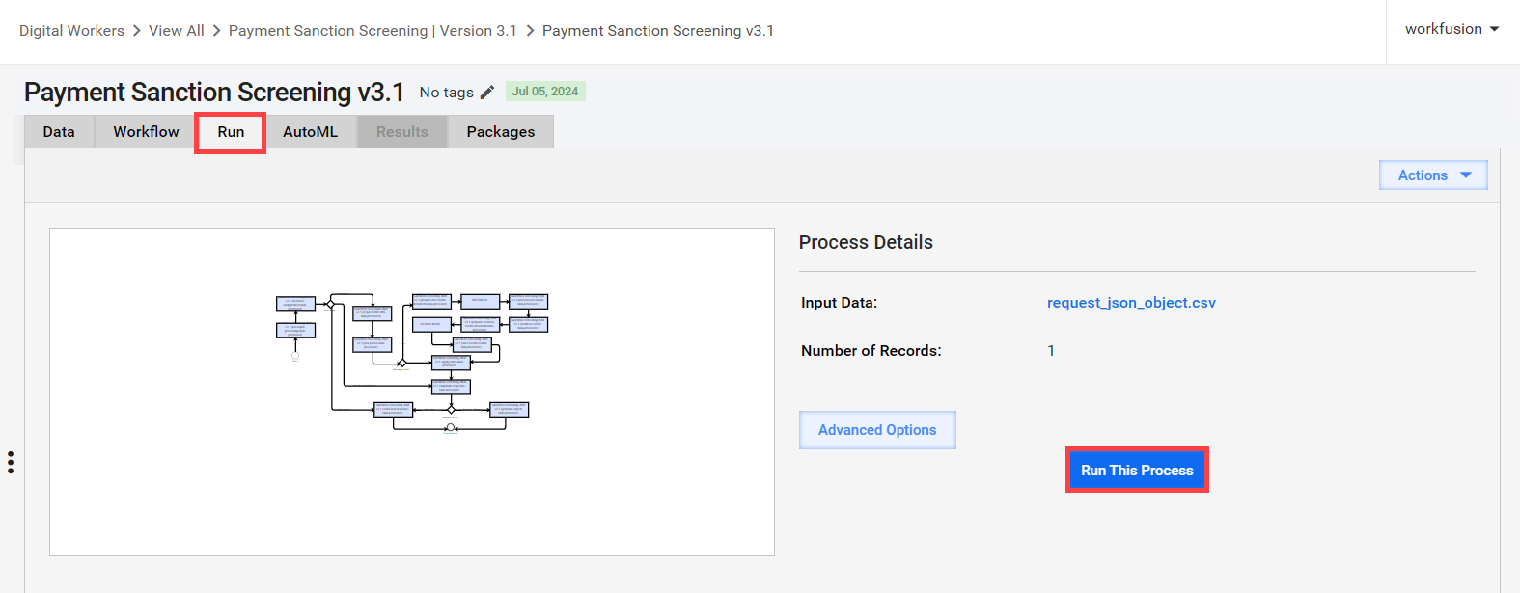Expand the workfusion user dropdown
Viewport: 1520px width, 593px height.
pyautogui.click(x=1451, y=29)
